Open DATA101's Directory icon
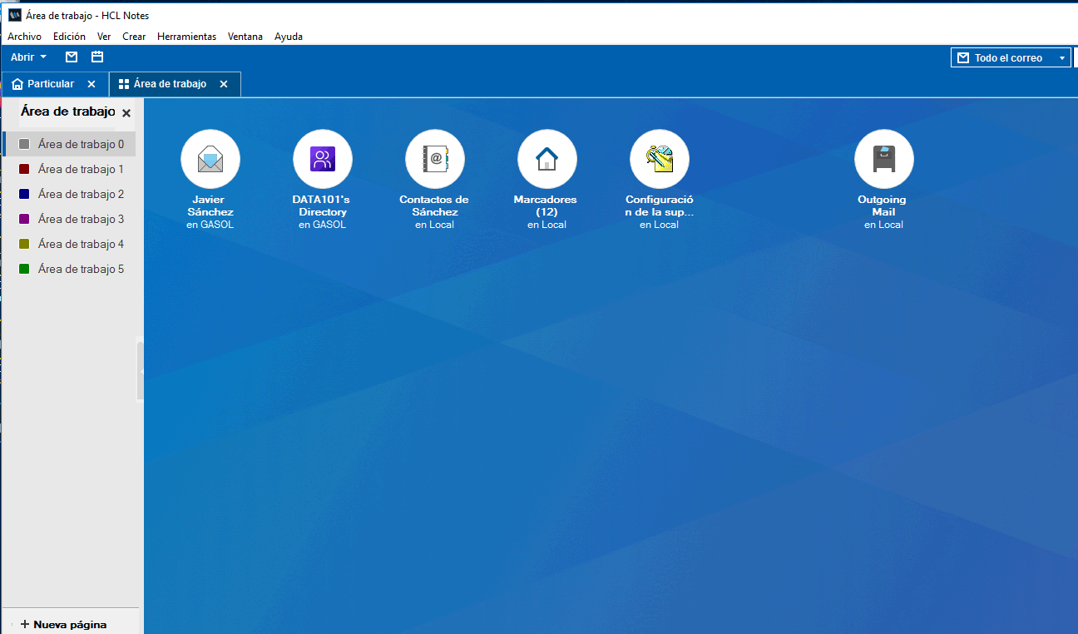Viewport: 1078px width, 634px height. [323, 159]
